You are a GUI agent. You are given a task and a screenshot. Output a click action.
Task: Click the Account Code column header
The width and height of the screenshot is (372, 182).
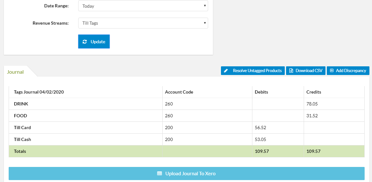point(179,92)
